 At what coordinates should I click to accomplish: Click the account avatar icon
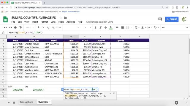point(184,19)
